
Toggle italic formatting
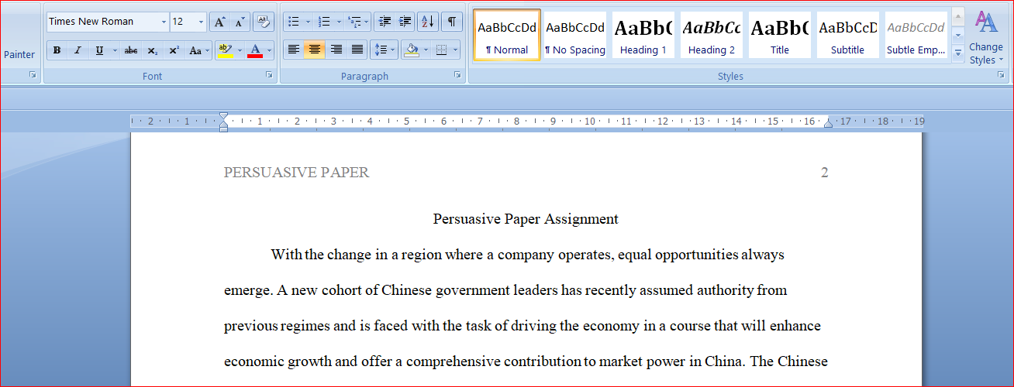78,50
